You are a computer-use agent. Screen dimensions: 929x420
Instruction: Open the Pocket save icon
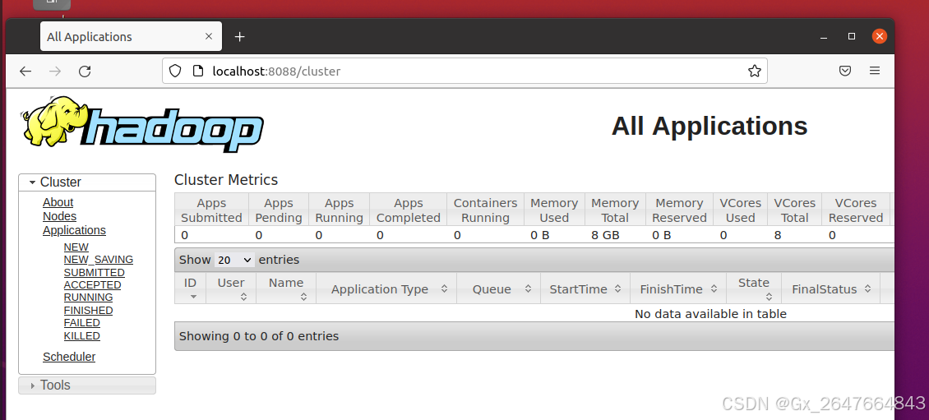point(845,71)
